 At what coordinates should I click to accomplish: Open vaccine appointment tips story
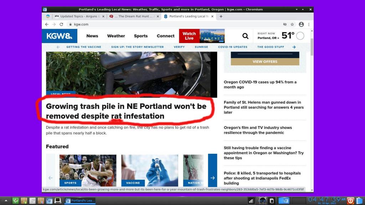264,153
